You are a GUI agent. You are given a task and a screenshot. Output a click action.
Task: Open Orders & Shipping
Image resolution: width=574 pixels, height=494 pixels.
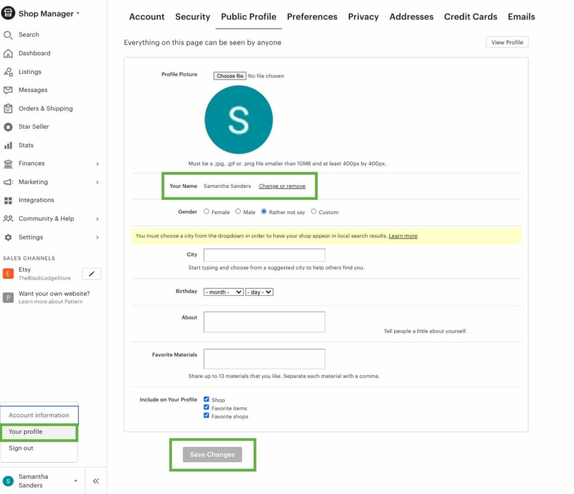coord(8,108)
